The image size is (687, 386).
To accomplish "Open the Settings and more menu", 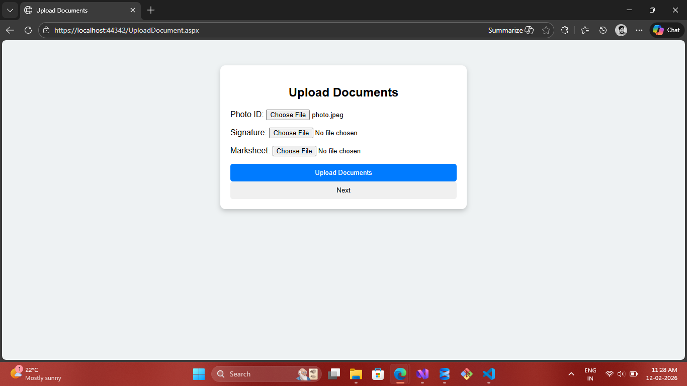I will [639, 30].
